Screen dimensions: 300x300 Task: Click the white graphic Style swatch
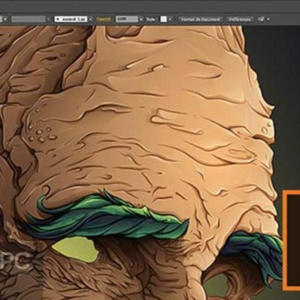(x=163, y=19)
